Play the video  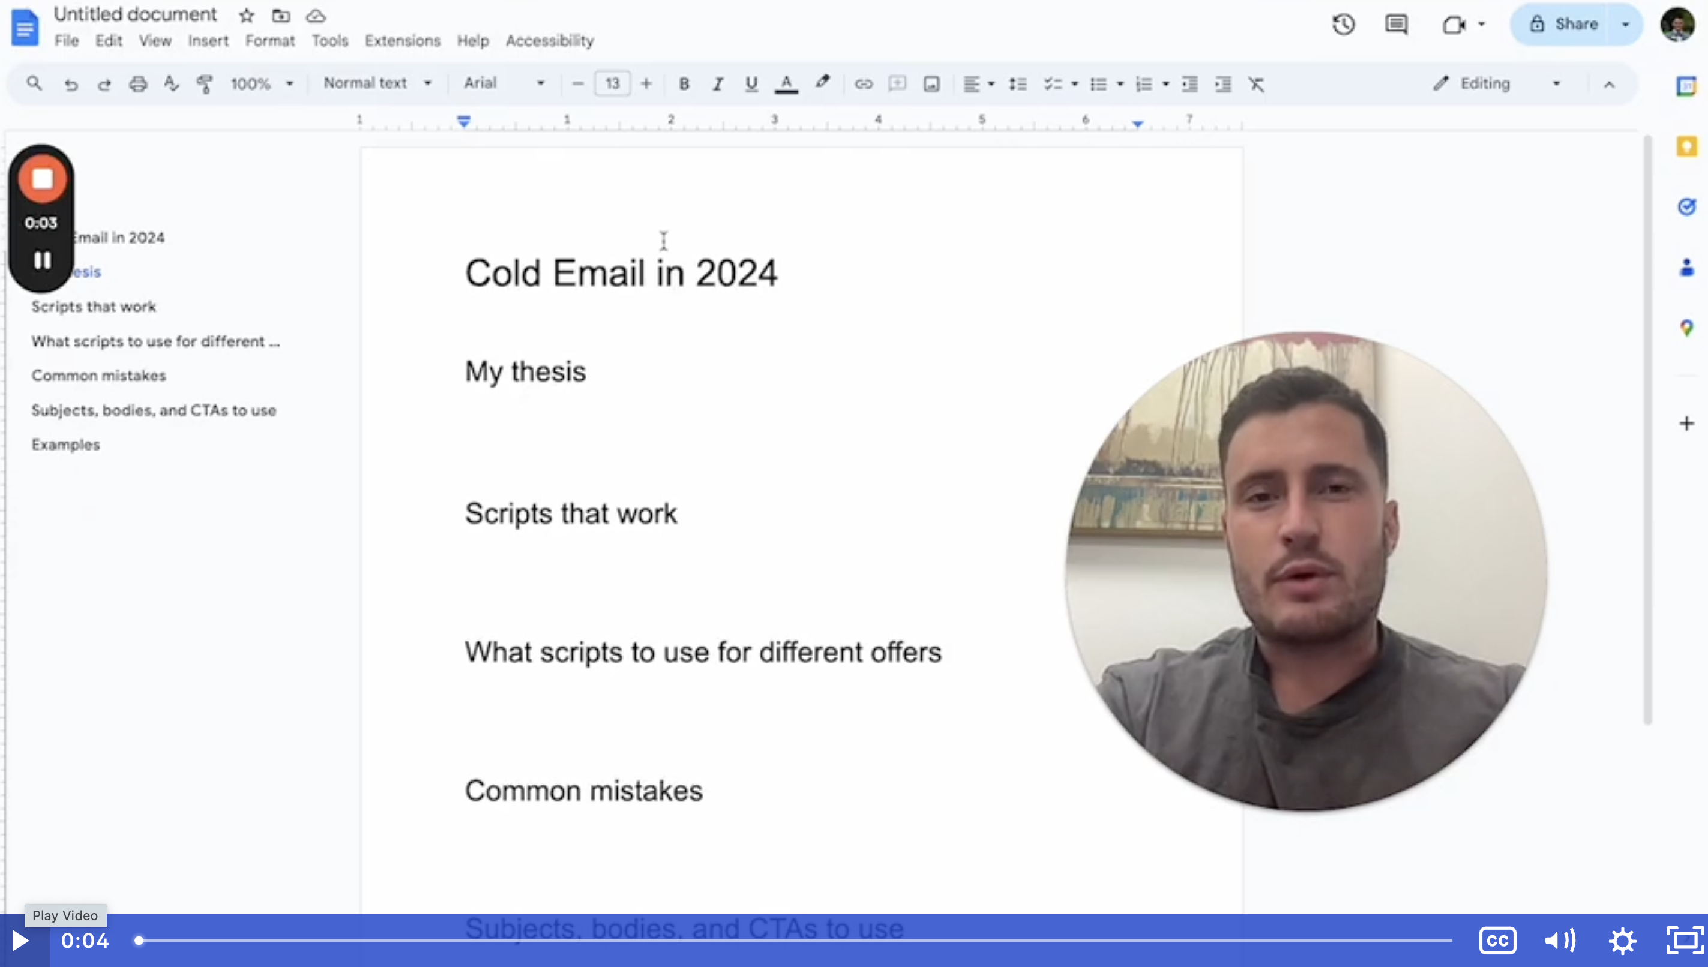[20, 941]
